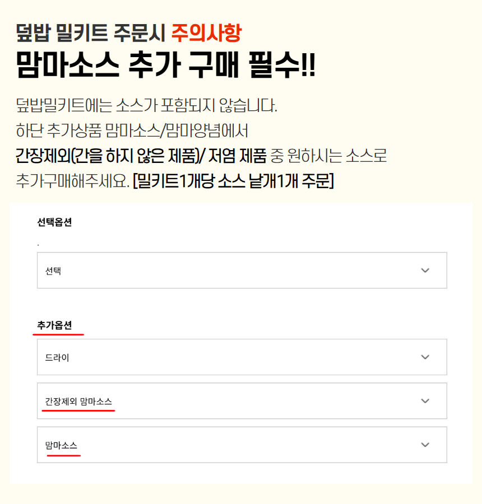Open the 선택 option combo box
Viewport: 482px width, 504px height.
point(242,270)
